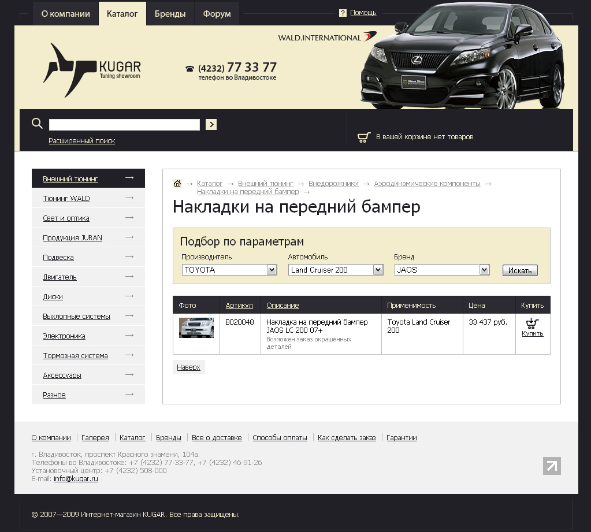Open footer link Галерея

click(x=95, y=438)
